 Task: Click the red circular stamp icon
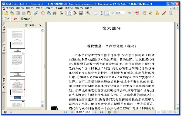coord(43,13)
